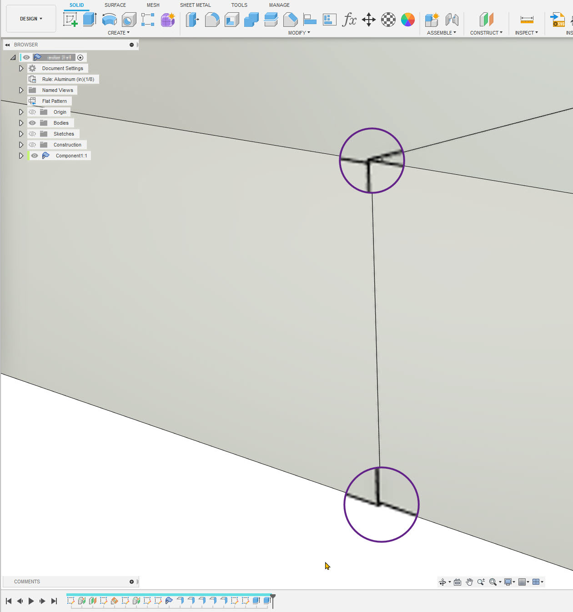Activate the Pan hand tool
573x612 pixels.
[x=469, y=582]
